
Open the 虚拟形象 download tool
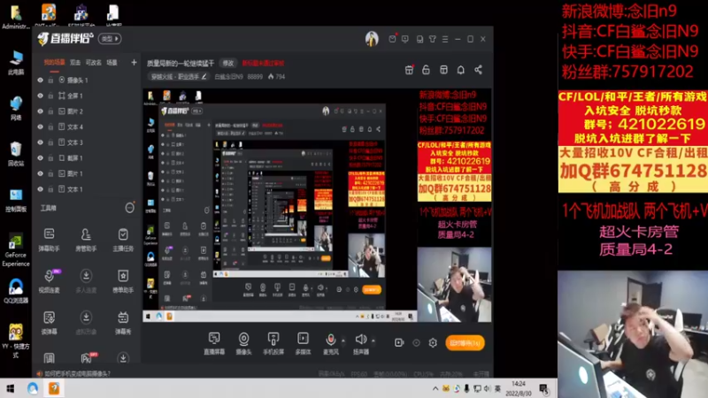coord(86,322)
